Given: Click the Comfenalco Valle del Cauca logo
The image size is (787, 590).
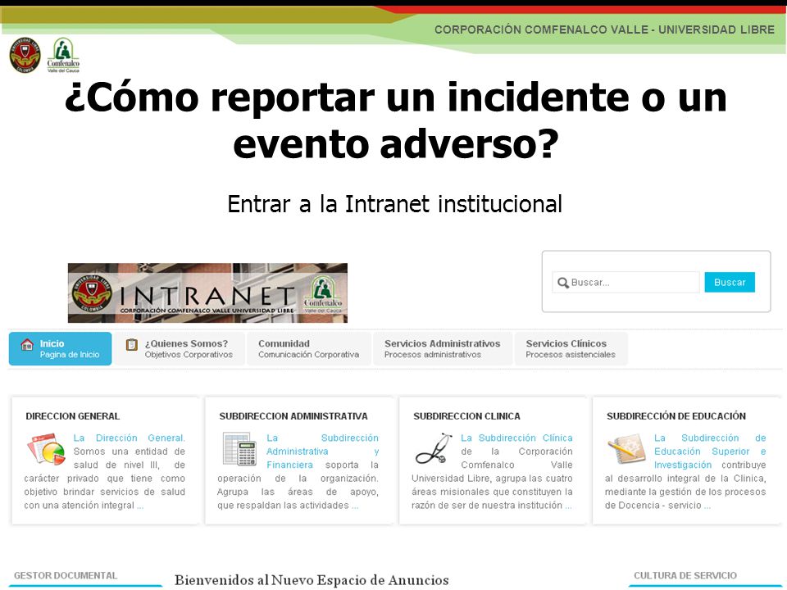Looking at the screenshot, I should click(x=63, y=55).
